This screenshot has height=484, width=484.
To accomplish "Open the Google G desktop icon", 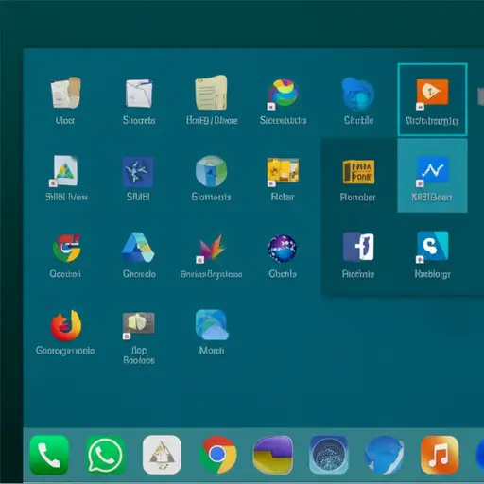I will click(x=66, y=248).
